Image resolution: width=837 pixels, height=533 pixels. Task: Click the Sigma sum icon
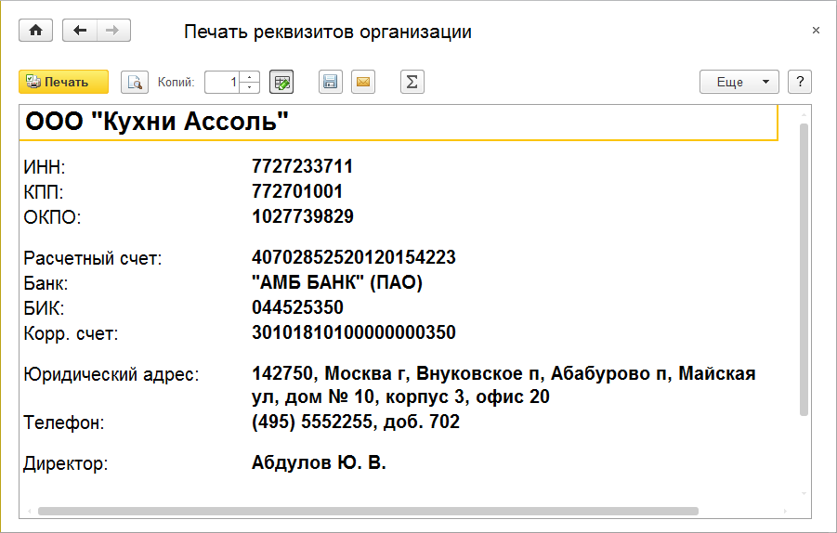click(412, 82)
